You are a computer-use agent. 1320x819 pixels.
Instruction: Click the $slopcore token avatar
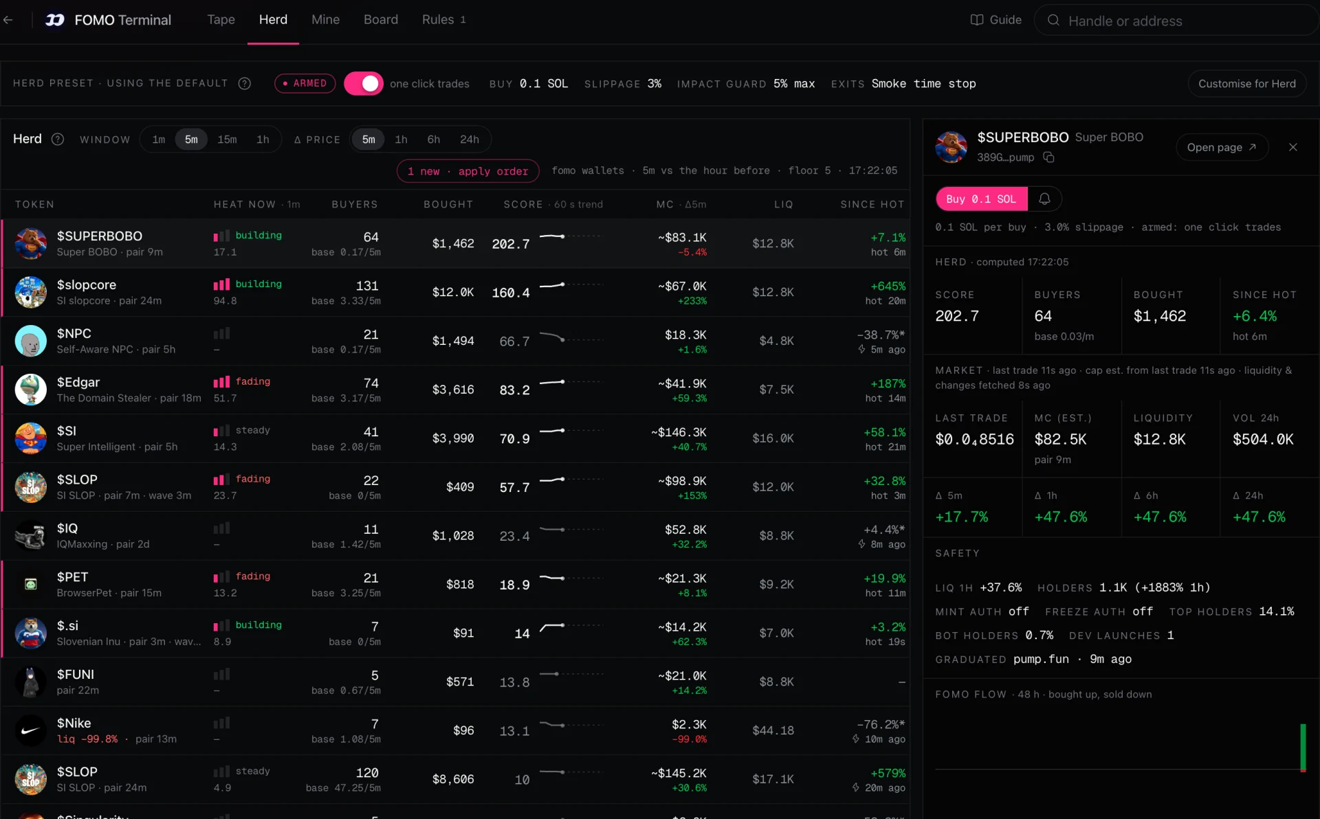pyautogui.click(x=31, y=292)
